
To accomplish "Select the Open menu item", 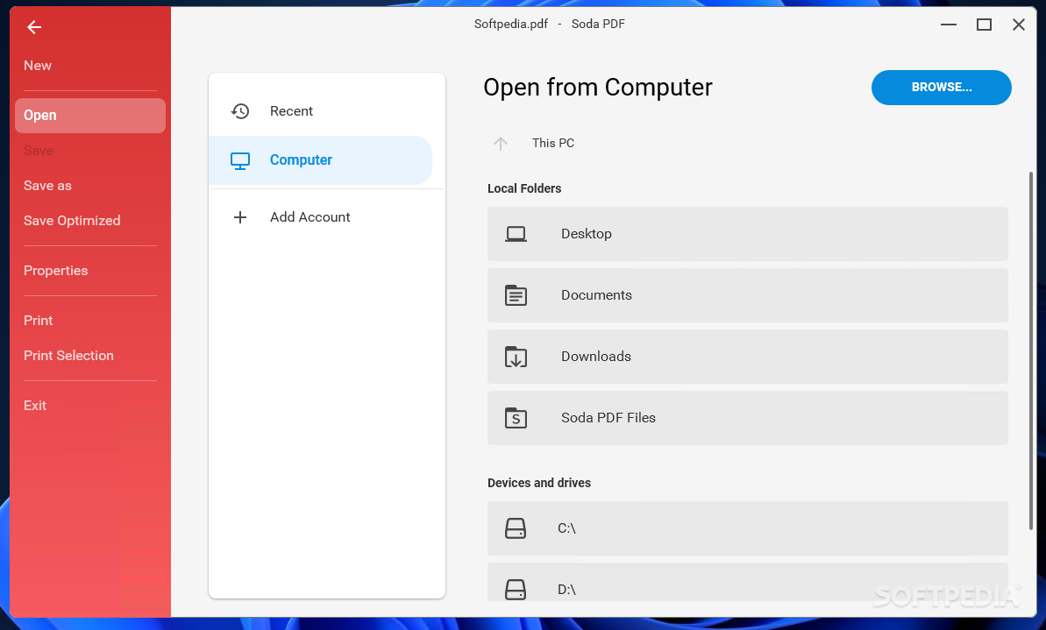I will coord(90,116).
